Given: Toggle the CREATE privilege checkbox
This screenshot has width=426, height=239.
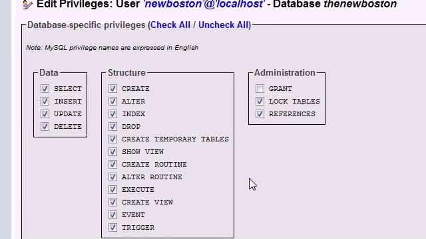Looking at the screenshot, I should (112, 88).
